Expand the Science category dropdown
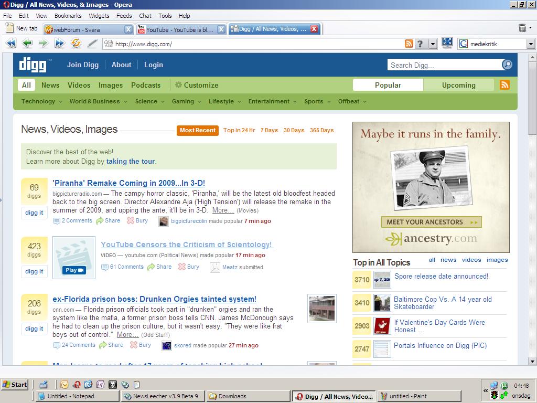 [163, 102]
